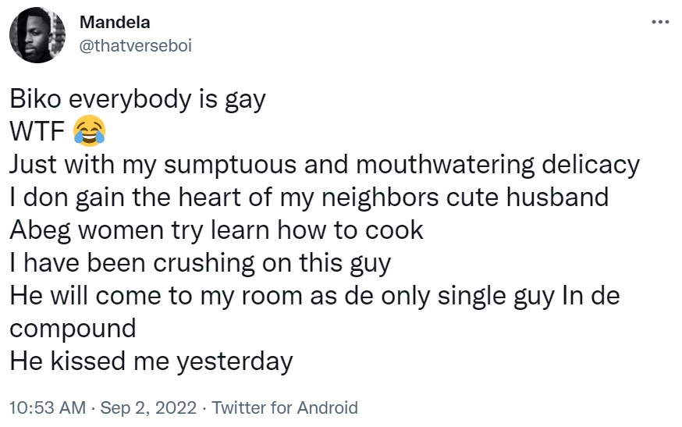
Task: Open the Twitter for Android source link
Action: [x=285, y=407]
